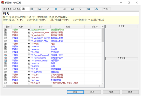Click horizontal scrollbar left arrow
The height and width of the screenshot is (96, 141).
(5, 86)
